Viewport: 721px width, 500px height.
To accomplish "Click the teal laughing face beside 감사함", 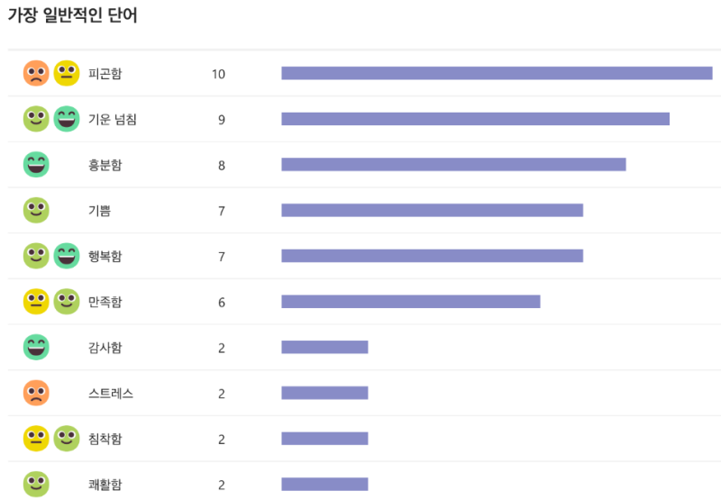I will [36, 348].
